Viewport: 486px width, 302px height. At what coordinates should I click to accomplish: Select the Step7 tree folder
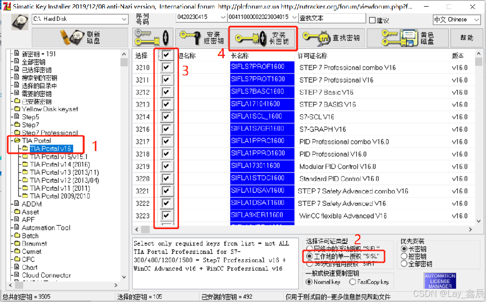coord(30,124)
